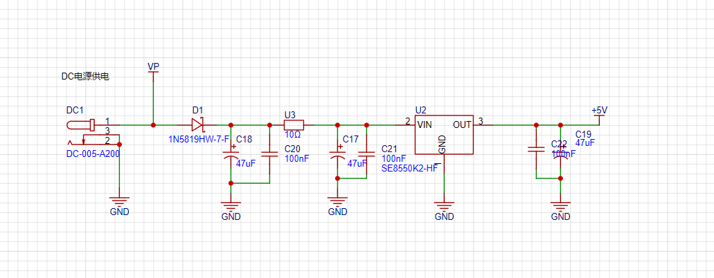Select the C20 100nF capacitor symbol
This screenshot has width=714, height=278.
269,153
